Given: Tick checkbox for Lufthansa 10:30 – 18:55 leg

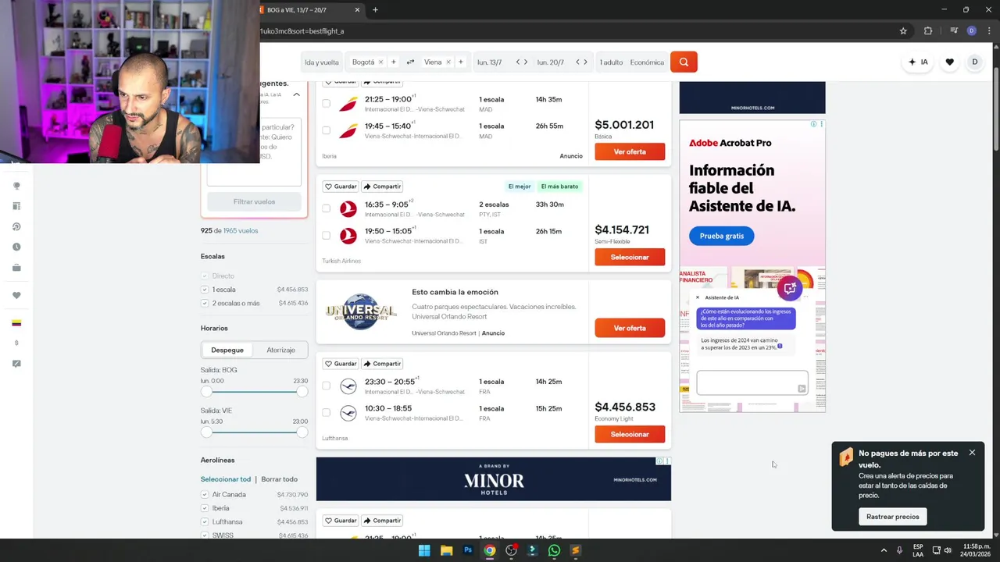Looking at the screenshot, I should pyautogui.click(x=327, y=412).
